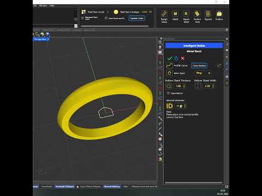Toggle Record History in the status bar
262x196 pixels.
112,187
